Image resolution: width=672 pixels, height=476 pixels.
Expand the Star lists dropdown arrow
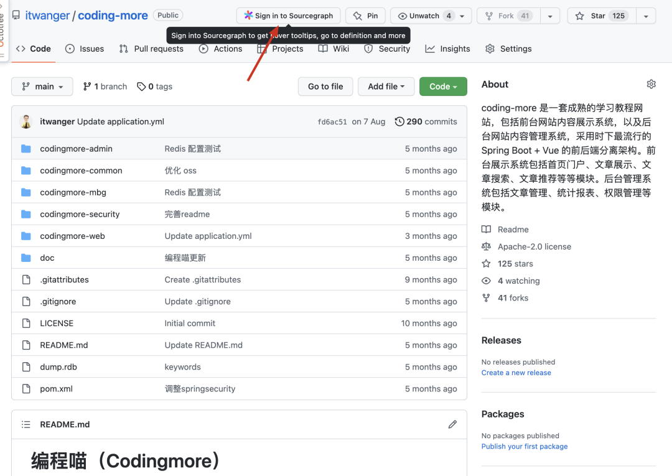[646, 16]
